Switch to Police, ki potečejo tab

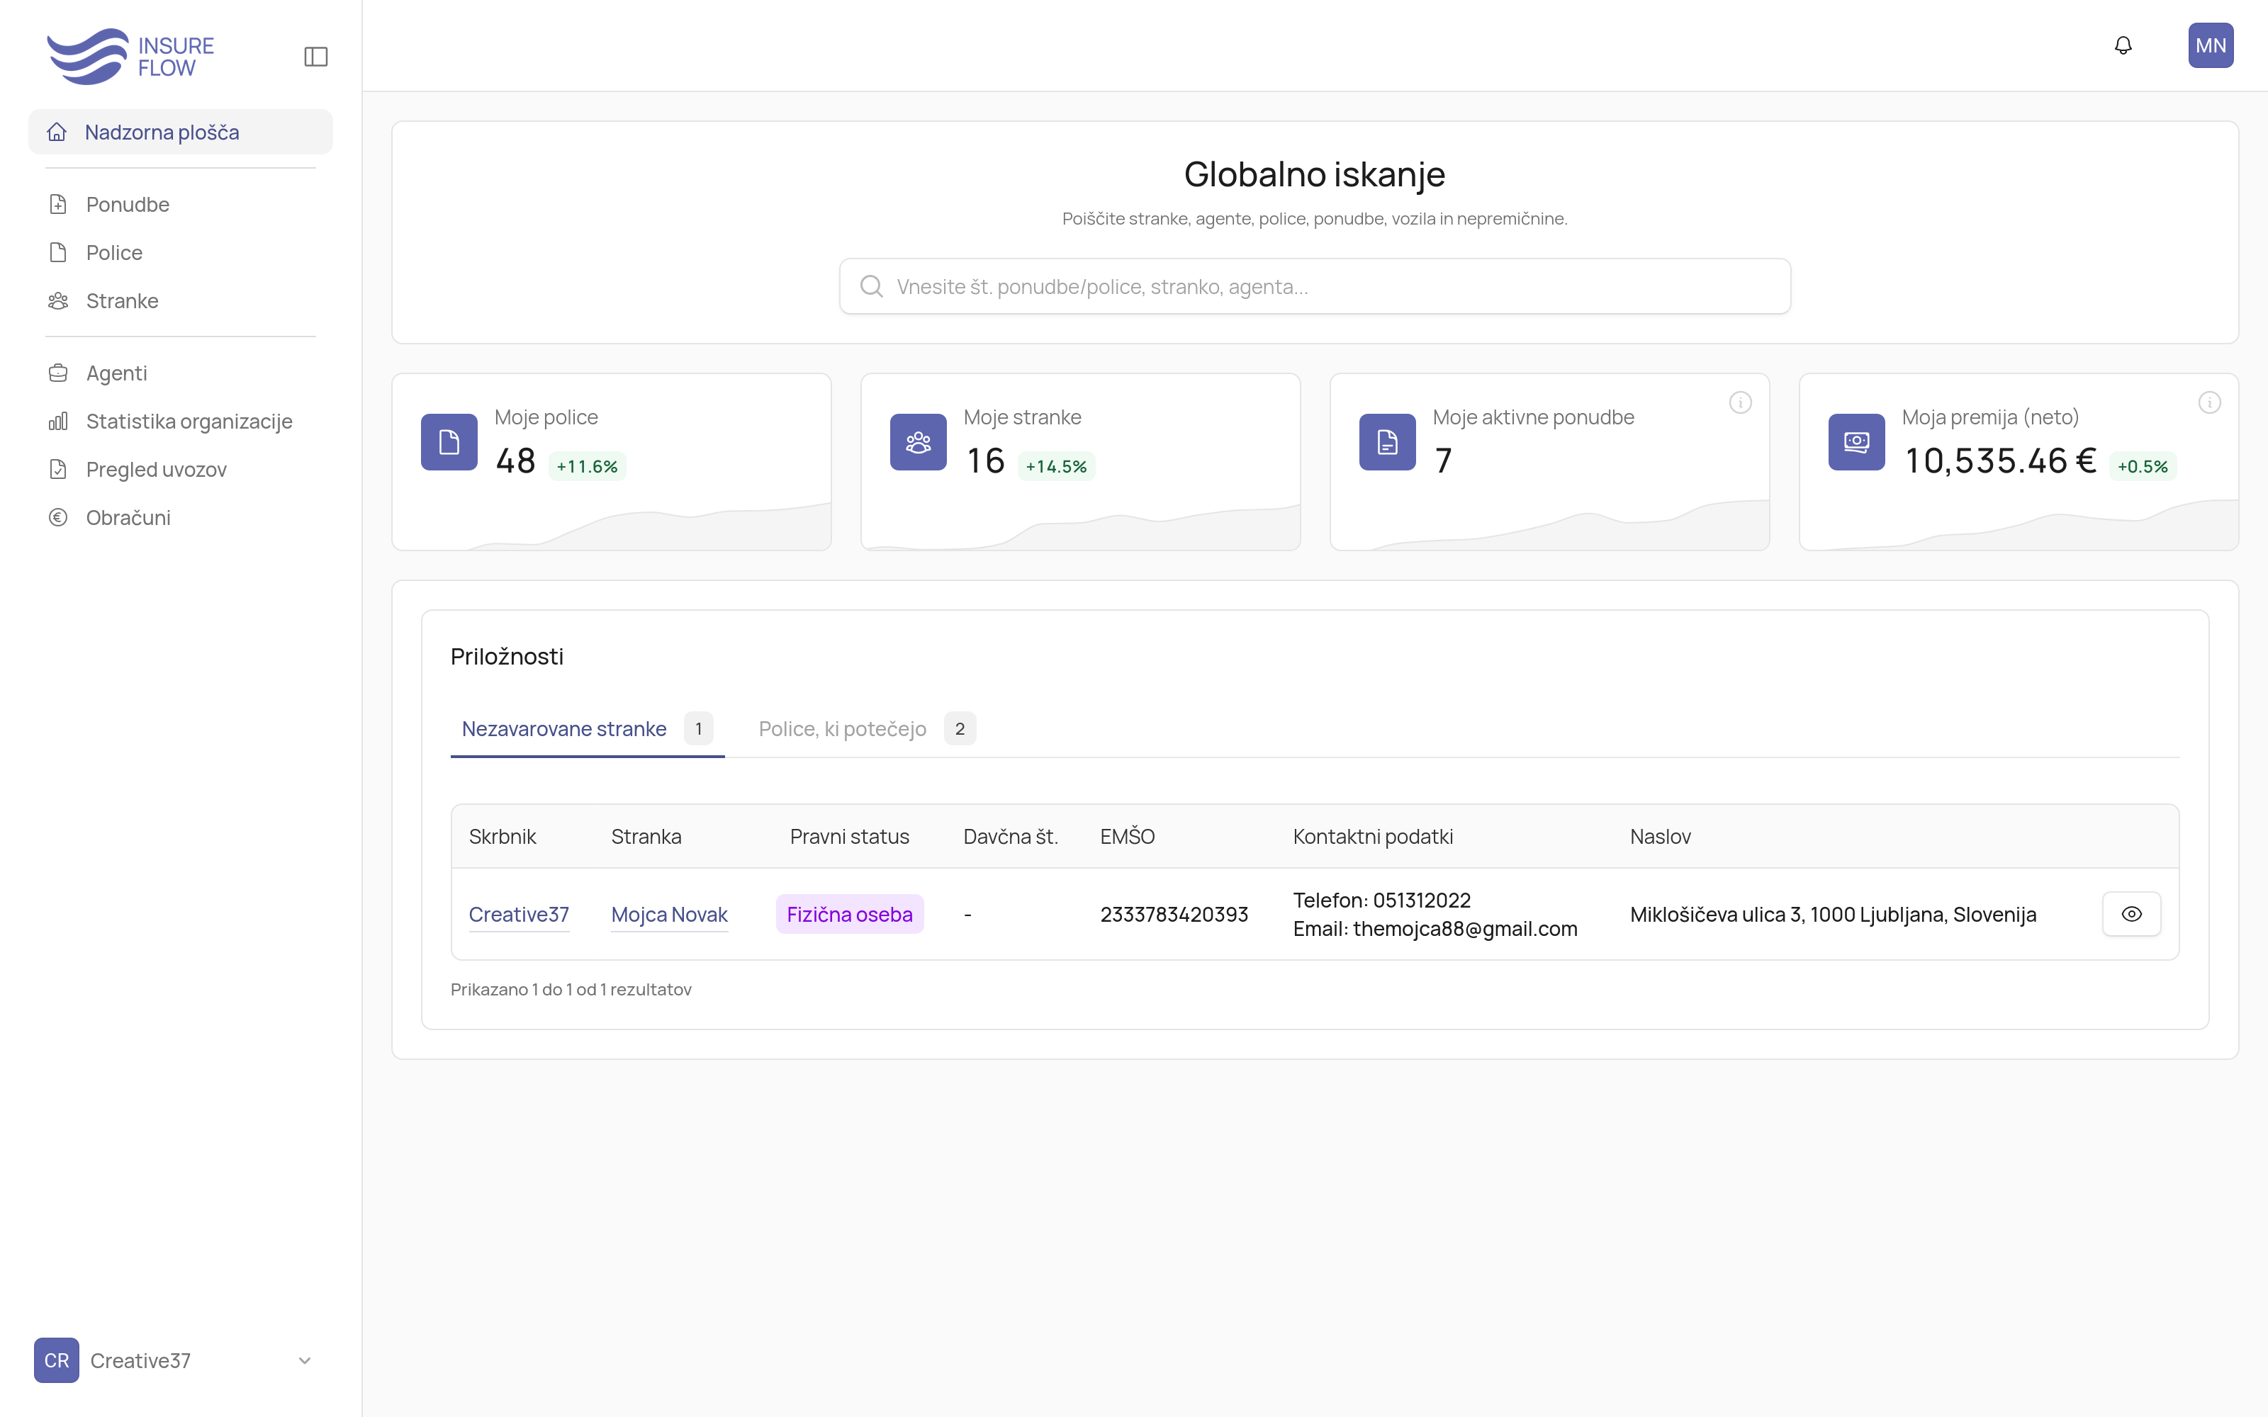coord(843,729)
